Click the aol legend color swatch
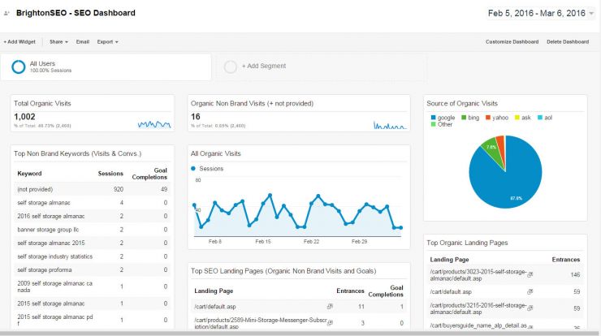 (x=540, y=118)
